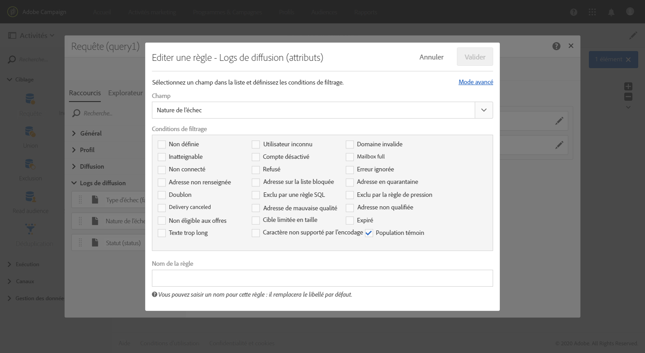Screen dimensions: 645x353
Task: Tick the Adresse en quarantaine checkbox
Action: point(350,182)
